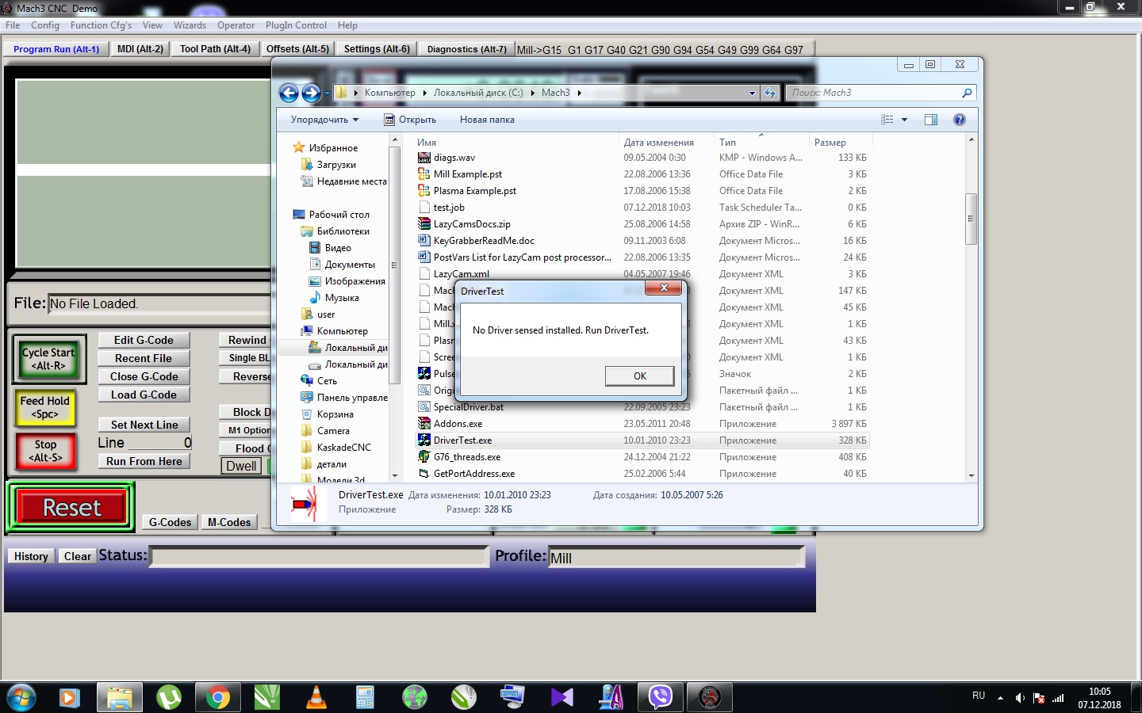This screenshot has width=1142, height=713.
Task: Click OK in the DriverTest dialog
Action: click(x=640, y=376)
